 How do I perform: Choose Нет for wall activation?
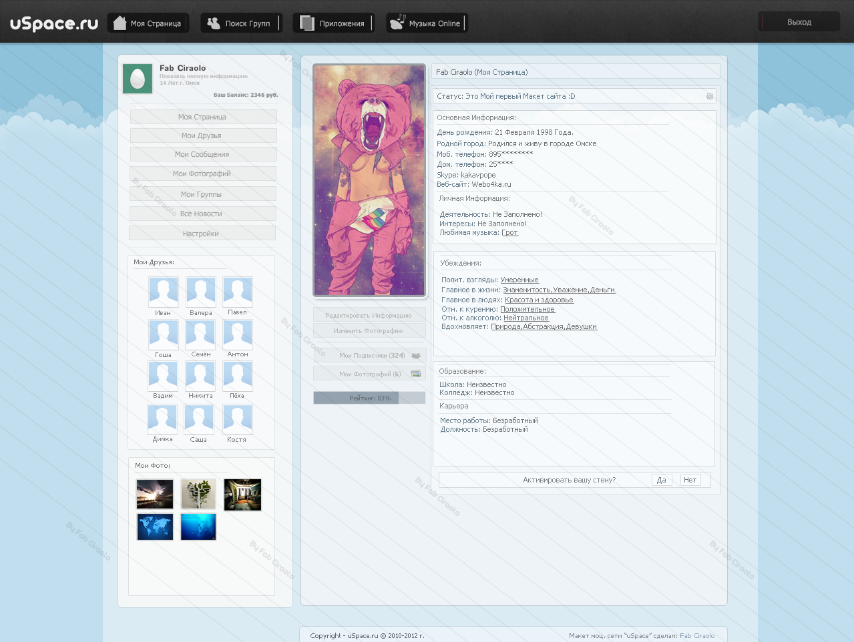(x=690, y=480)
